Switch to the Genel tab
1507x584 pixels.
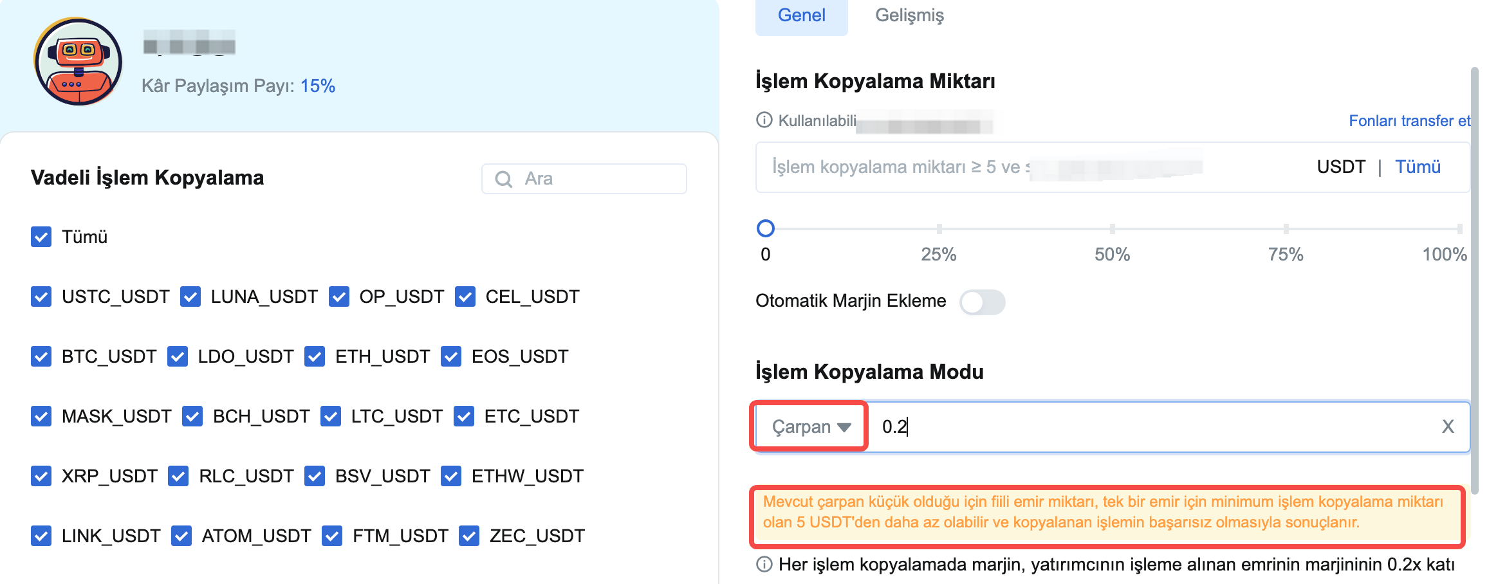pos(801,15)
